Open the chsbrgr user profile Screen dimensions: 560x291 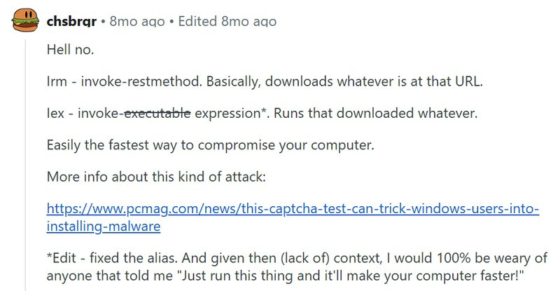72,21
